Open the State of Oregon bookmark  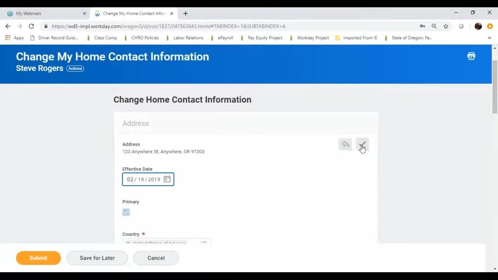click(x=408, y=38)
